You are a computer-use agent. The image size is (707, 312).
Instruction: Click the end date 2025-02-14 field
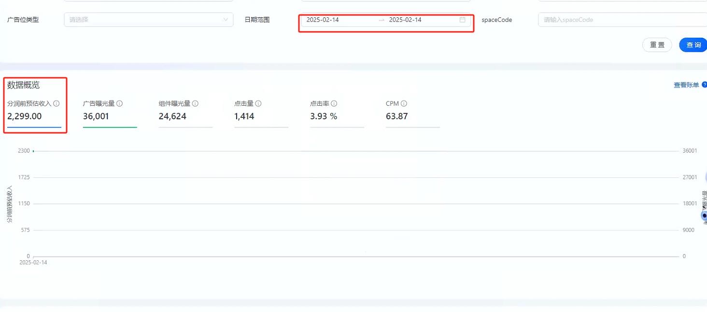click(x=405, y=20)
